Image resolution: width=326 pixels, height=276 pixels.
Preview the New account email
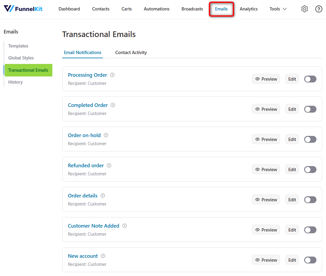266,260
